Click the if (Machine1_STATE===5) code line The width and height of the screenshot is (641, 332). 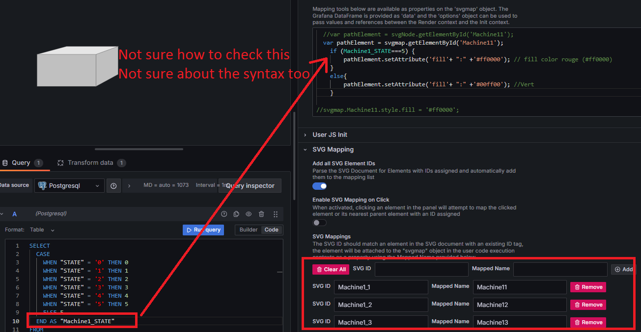[x=373, y=51]
